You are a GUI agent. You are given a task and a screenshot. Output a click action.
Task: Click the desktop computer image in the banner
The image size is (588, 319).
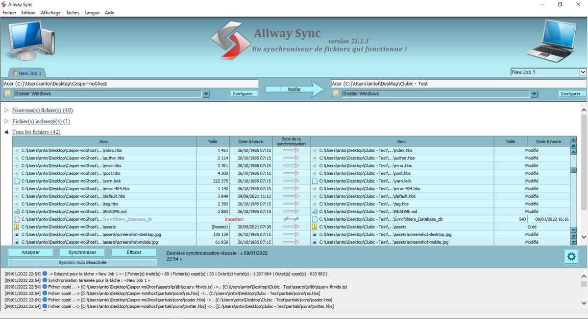31,41
